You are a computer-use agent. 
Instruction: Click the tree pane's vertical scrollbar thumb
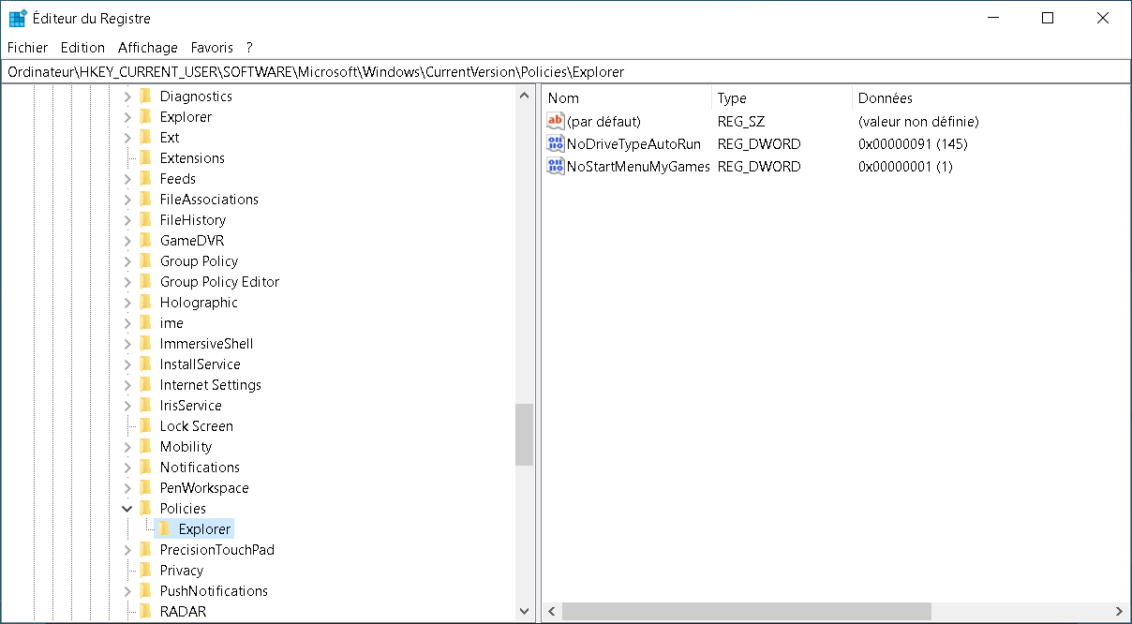[x=525, y=435]
